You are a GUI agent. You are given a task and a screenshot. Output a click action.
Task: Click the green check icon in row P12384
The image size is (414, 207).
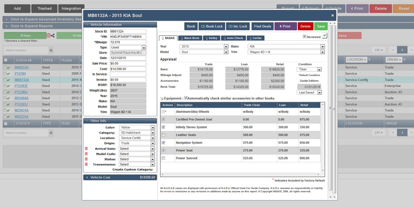tap(8, 73)
